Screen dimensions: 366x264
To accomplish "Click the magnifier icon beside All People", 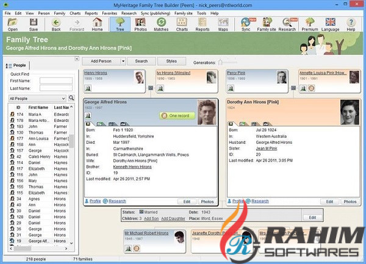I will [x=71, y=98].
